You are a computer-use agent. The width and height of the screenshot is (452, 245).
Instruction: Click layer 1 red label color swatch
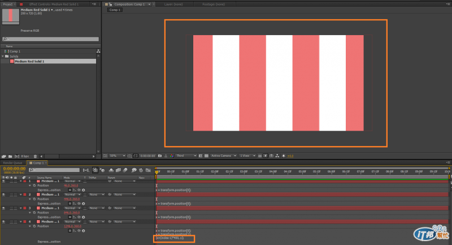(x=25, y=181)
